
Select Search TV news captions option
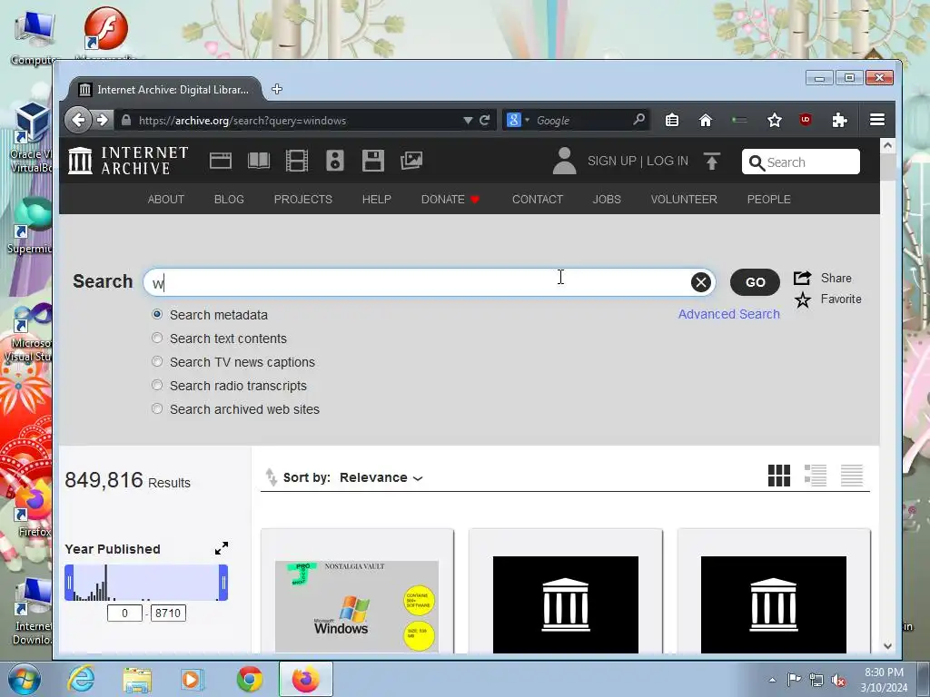(156, 361)
